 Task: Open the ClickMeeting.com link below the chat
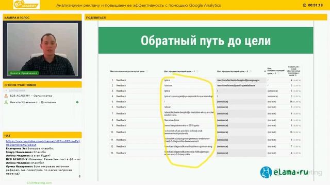pyautogui.click(x=39, y=183)
